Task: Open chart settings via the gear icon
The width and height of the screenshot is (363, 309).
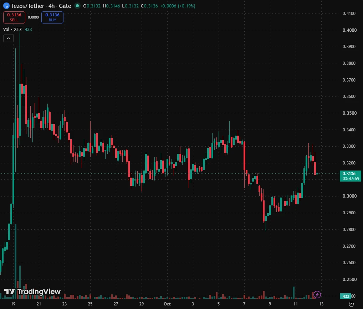Action: point(352,304)
